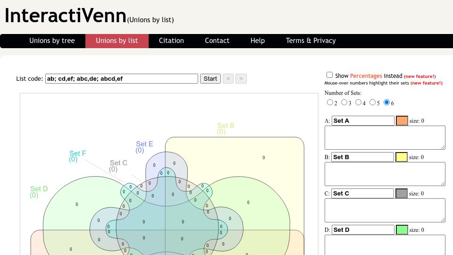Open the Unions by tree tab
Screen dimensions: 453x255
point(52,41)
